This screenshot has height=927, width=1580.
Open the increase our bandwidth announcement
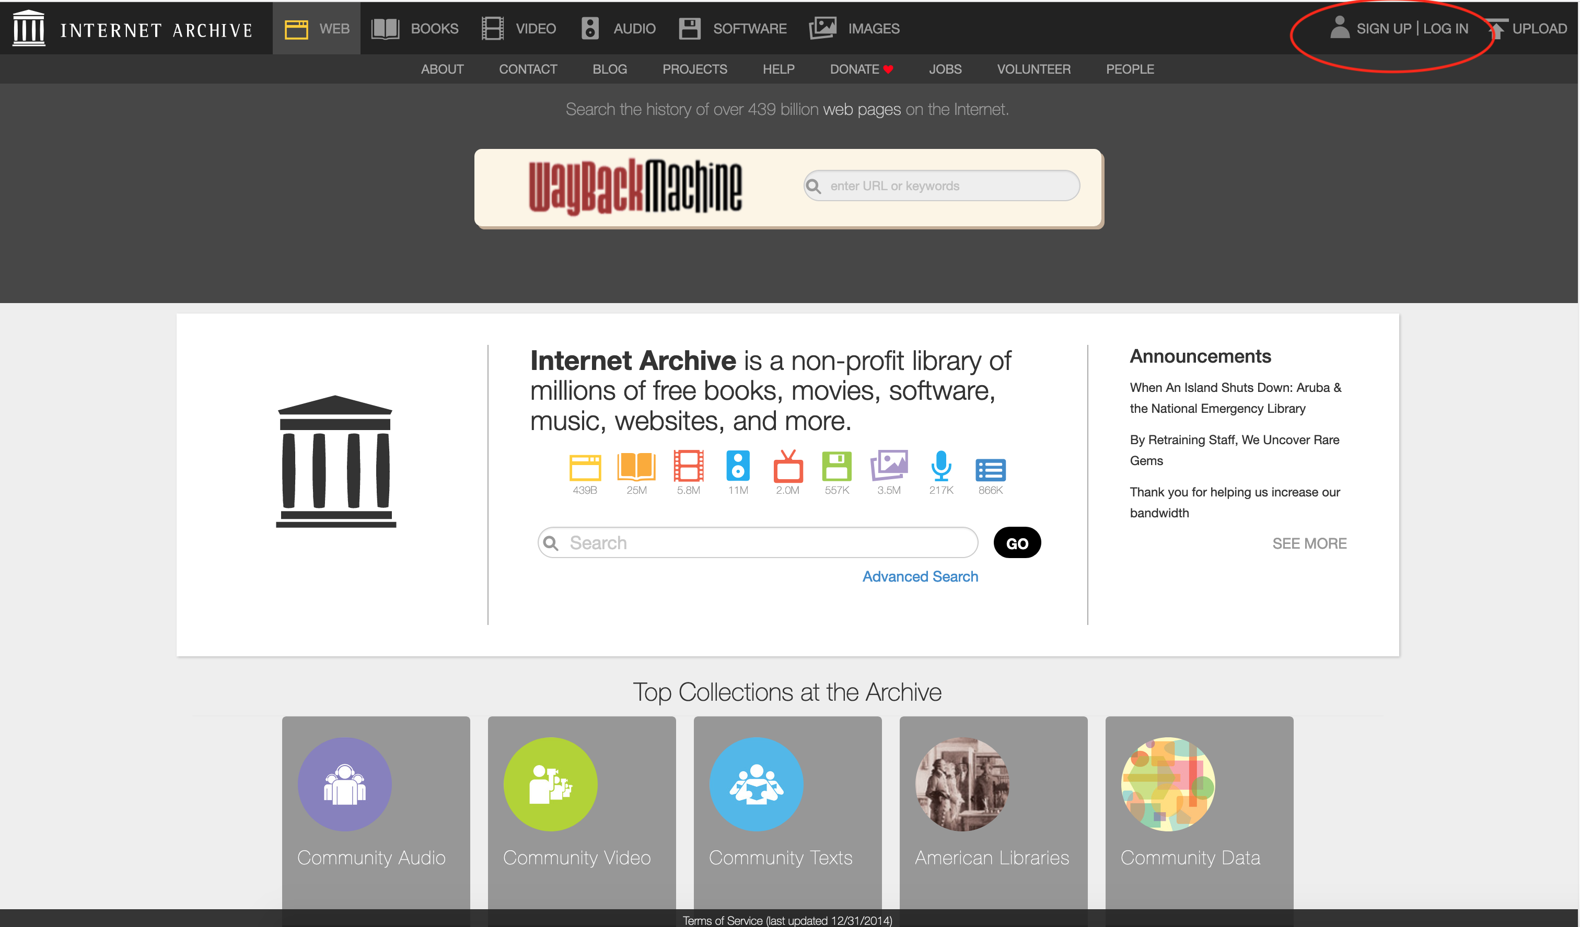1235,502
